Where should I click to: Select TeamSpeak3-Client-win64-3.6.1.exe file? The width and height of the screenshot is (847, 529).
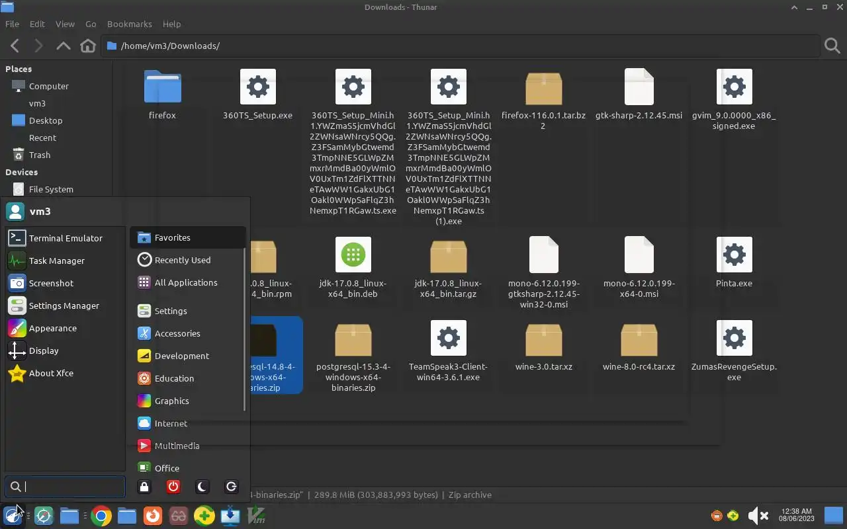[448, 338]
